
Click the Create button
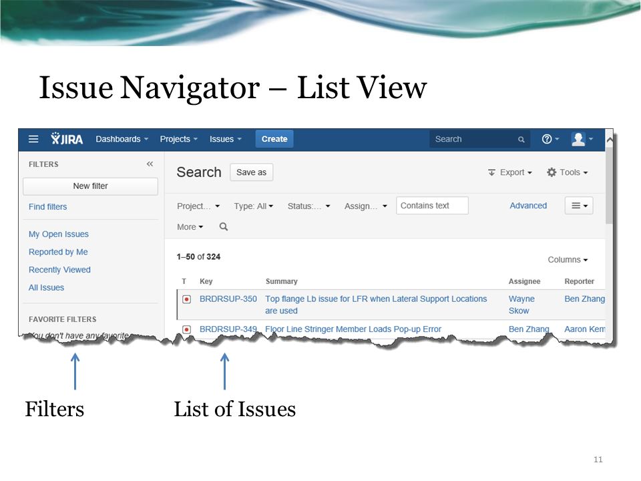(x=274, y=139)
